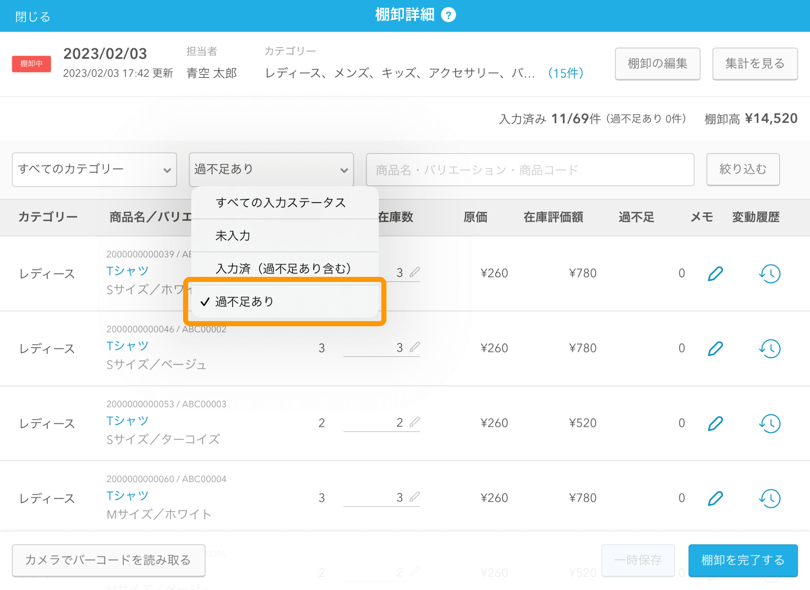
Task: Click the 一時保存 button
Action: click(638, 560)
